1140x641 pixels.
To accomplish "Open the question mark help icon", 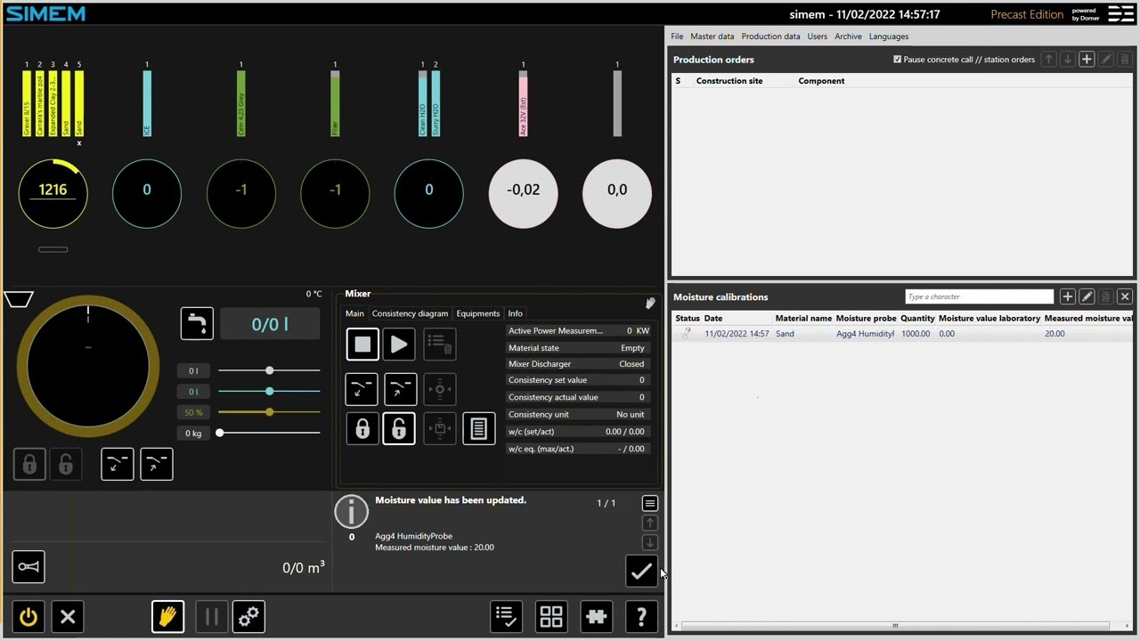I will [641, 616].
